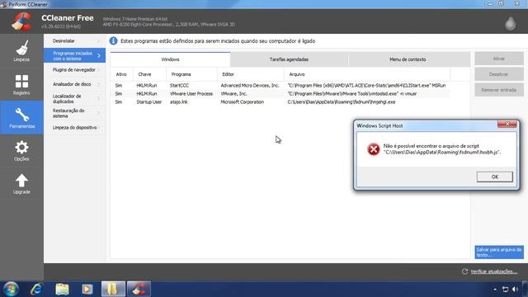Click the volume speaker tray icon
This screenshot has width=528, height=297.
pyautogui.click(x=515, y=290)
